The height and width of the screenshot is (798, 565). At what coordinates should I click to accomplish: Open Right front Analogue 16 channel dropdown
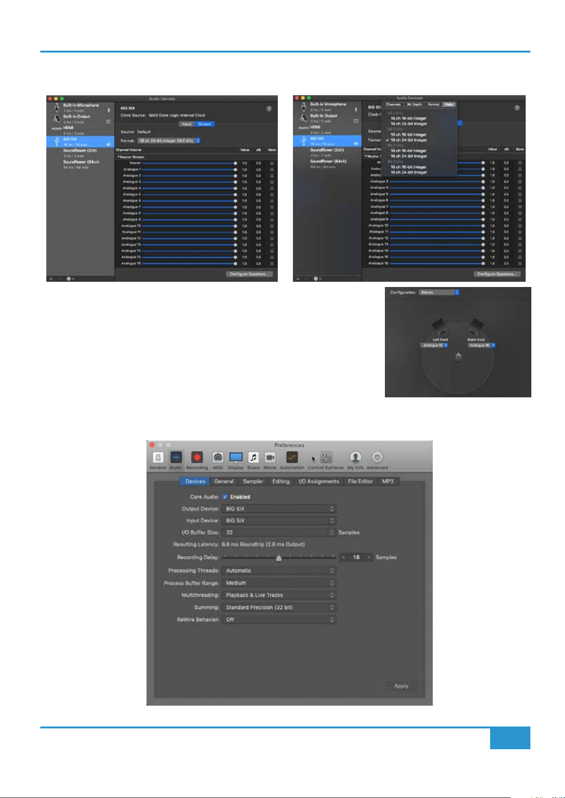[482, 345]
